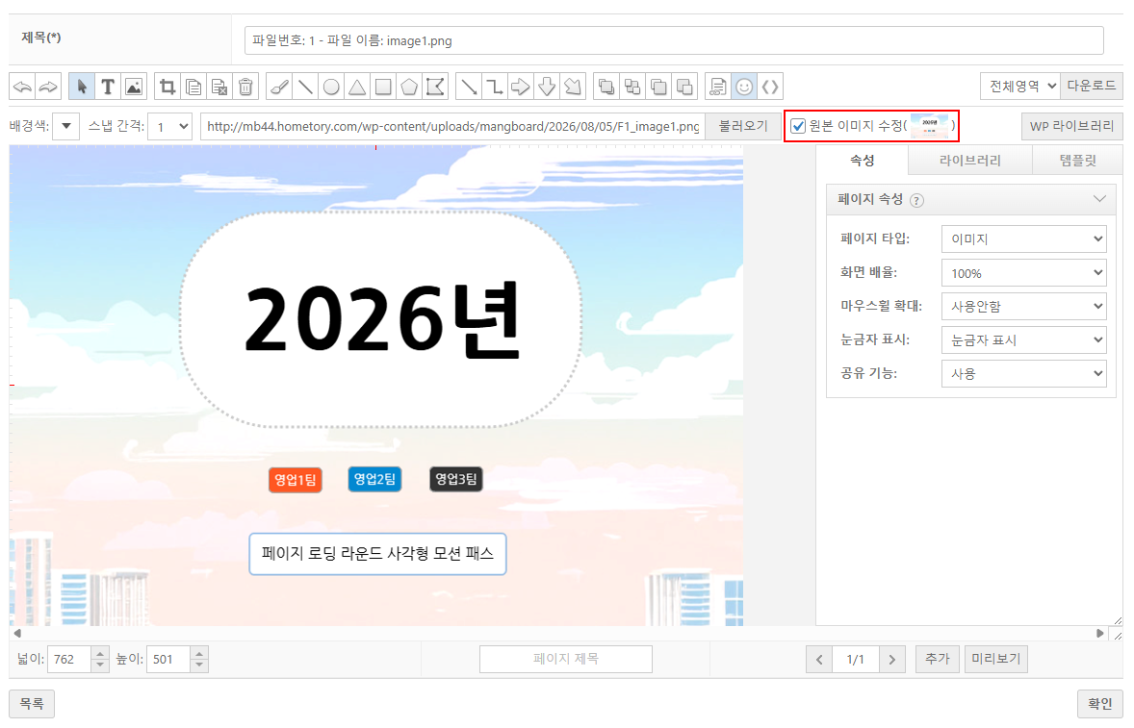Viewport: 1134px width, 728px height.
Task: Click the 미리보기 button
Action: pyautogui.click(x=996, y=659)
